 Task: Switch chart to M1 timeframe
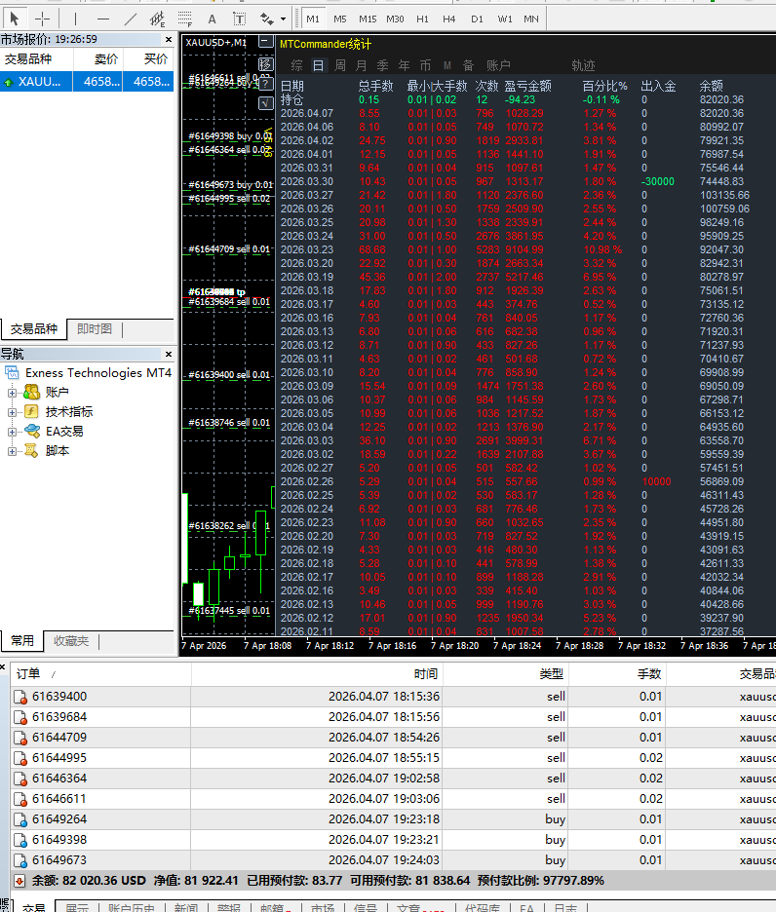tap(313, 19)
